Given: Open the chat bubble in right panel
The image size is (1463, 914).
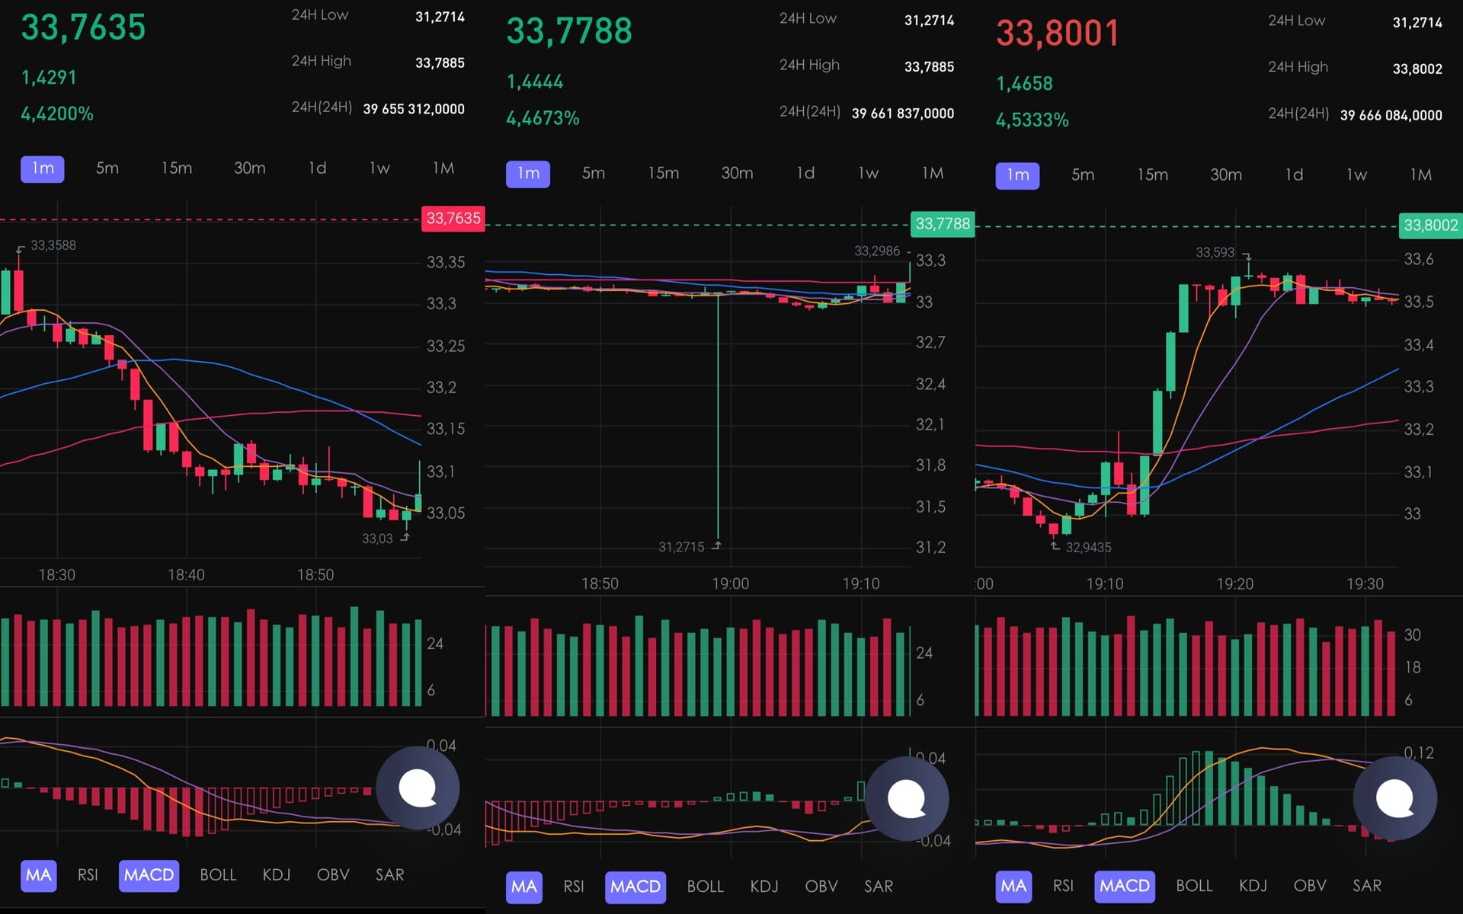Looking at the screenshot, I should 1395,798.
